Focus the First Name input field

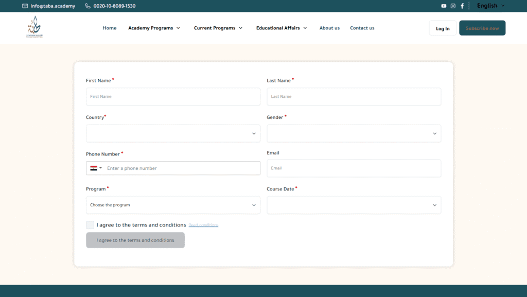pos(173,97)
